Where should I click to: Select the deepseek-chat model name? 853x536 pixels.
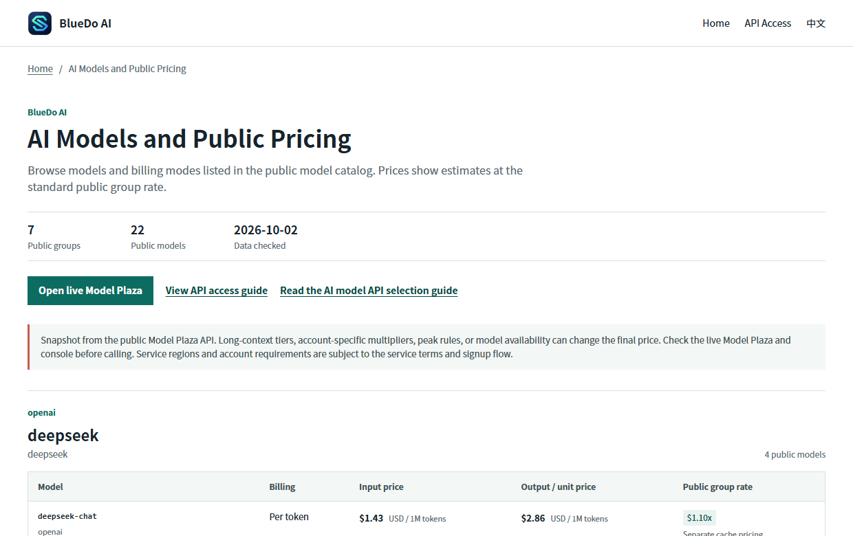pos(67,516)
